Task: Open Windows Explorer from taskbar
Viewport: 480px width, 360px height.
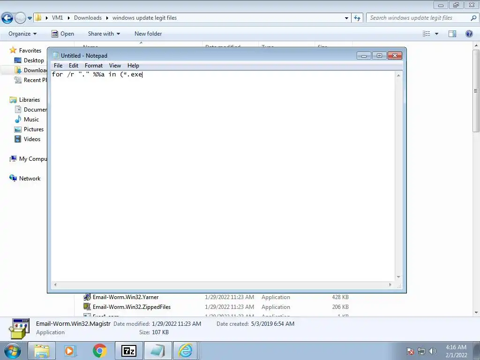Action: click(x=42, y=351)
